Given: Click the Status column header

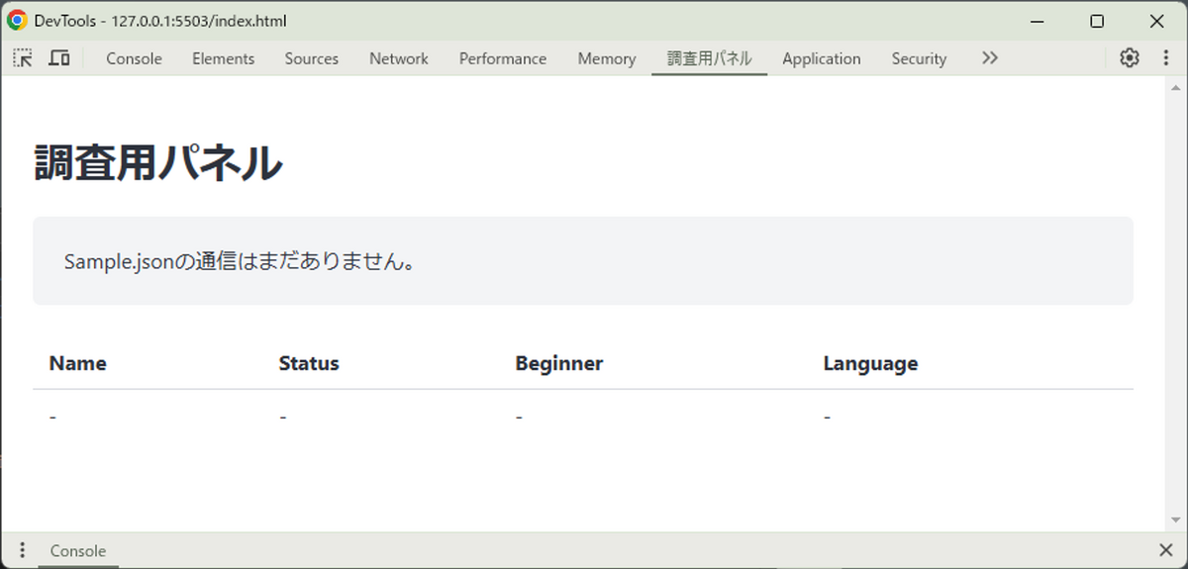Looking at the screenshot, I should (309, 363).
